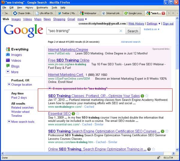Viewport: 180px width, 161px height.
Task: Click the Blogs speech-bubble icon in sidebar
Action: tap(8, 66)
